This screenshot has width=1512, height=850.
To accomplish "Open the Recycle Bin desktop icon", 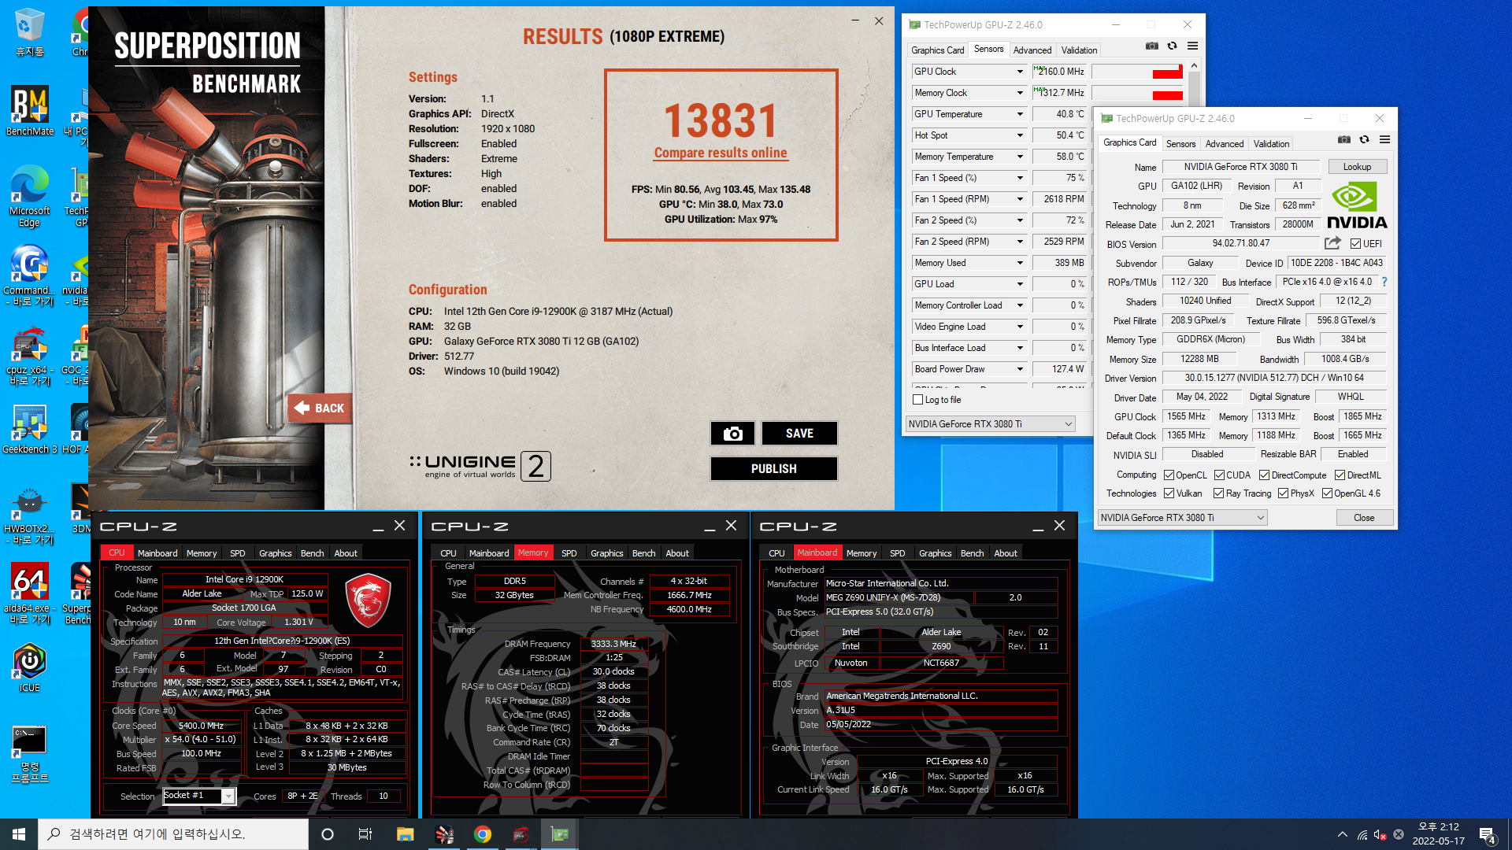I will pos(30,31).
